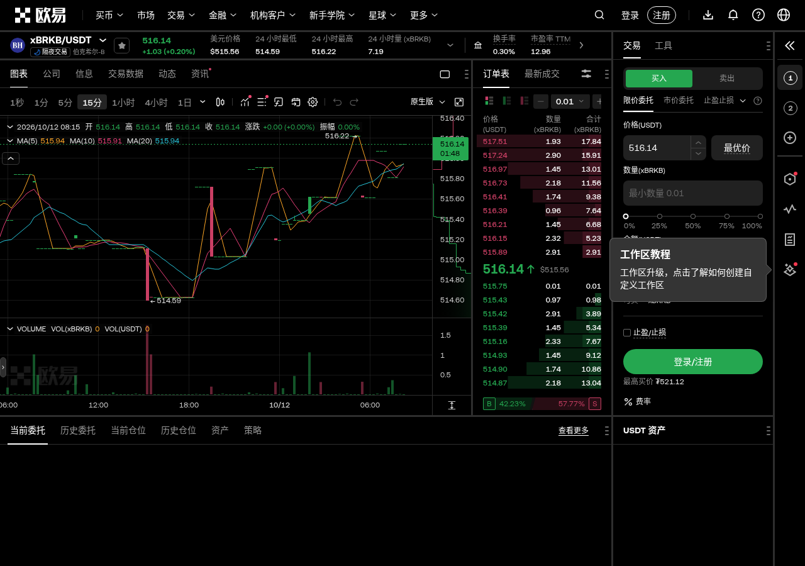Expand the chart to fullscreen
805x566 pixels.
(x=459, y=102)
